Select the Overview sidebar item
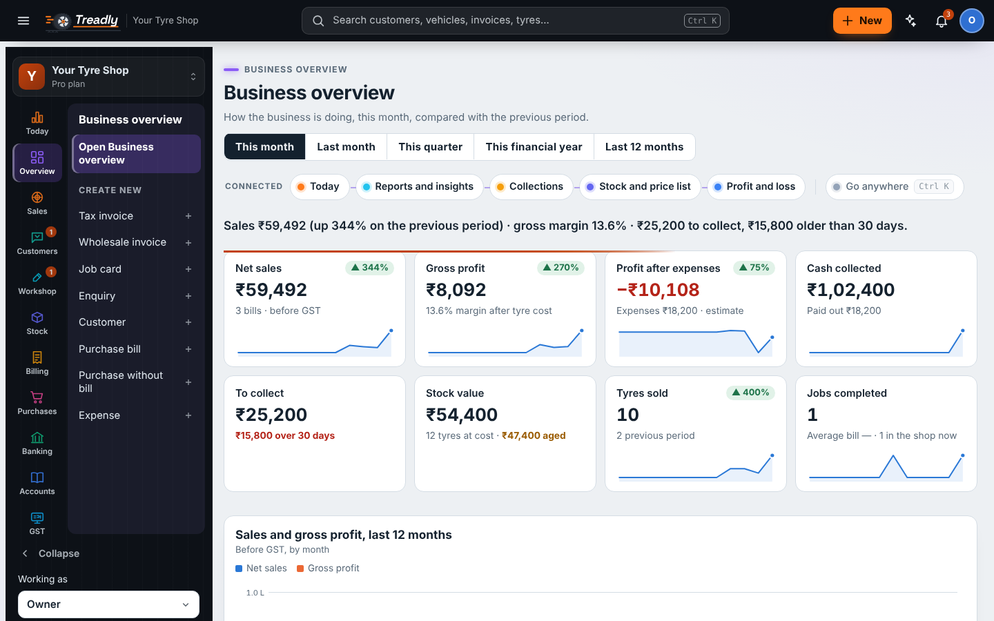 click(37, 163)
